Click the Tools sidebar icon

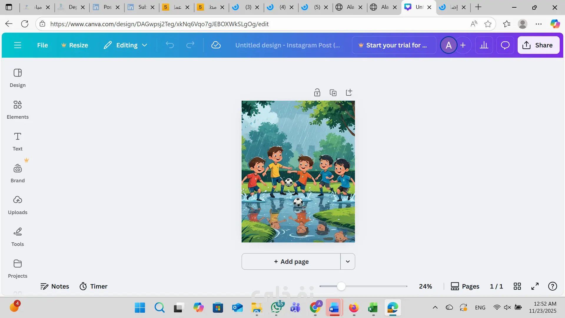18,237
